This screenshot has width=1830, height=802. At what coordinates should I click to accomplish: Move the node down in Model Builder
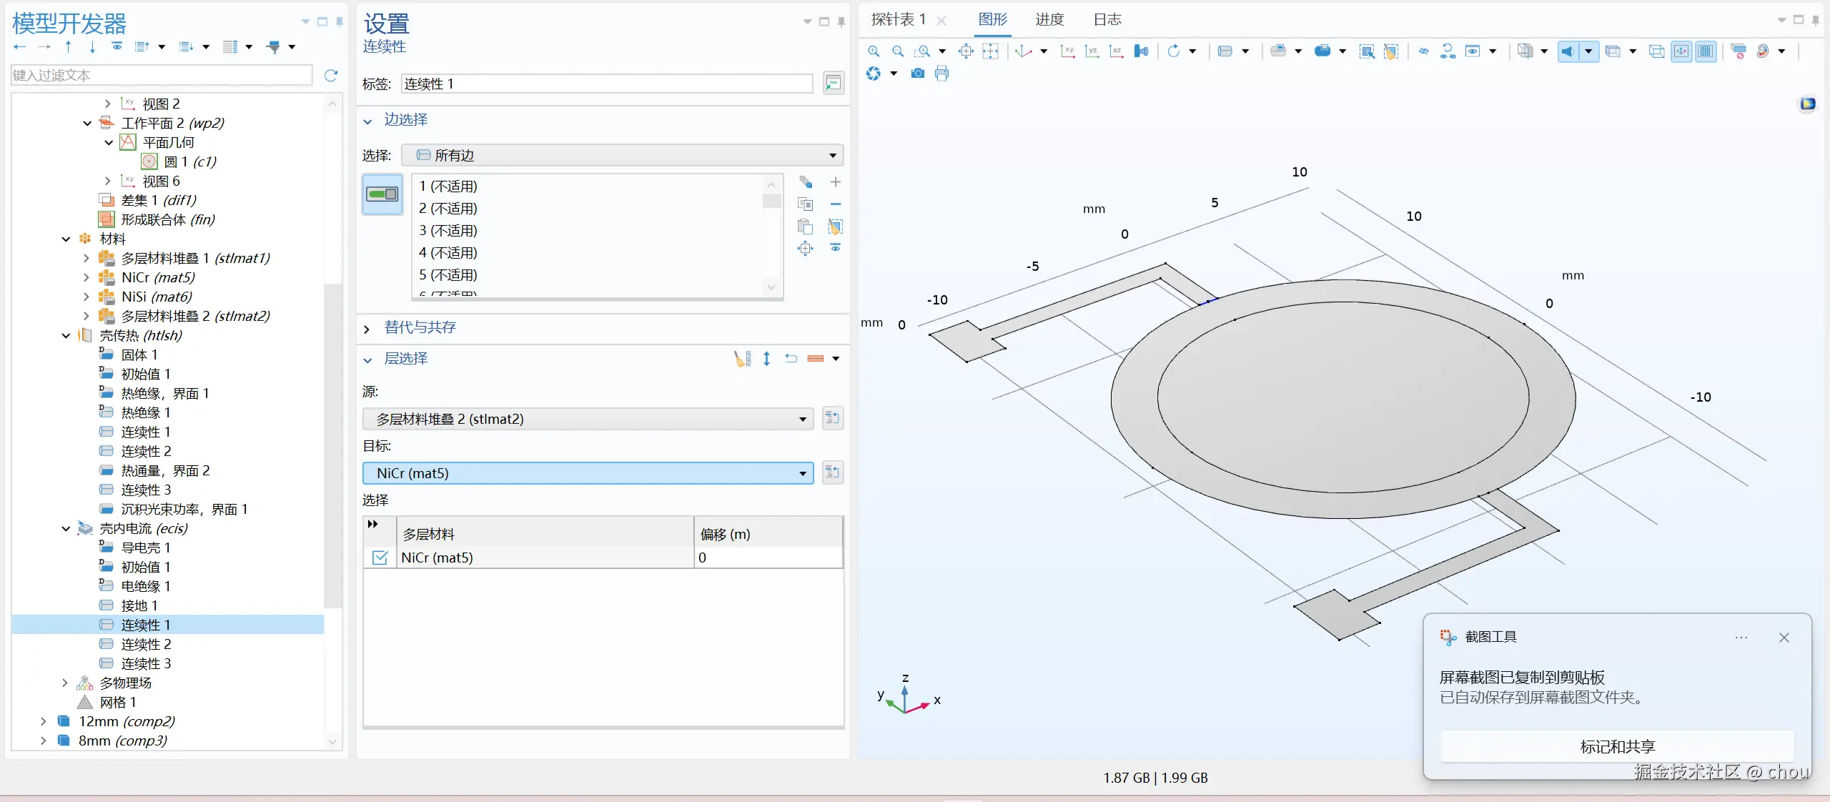[x=92, y=46]
